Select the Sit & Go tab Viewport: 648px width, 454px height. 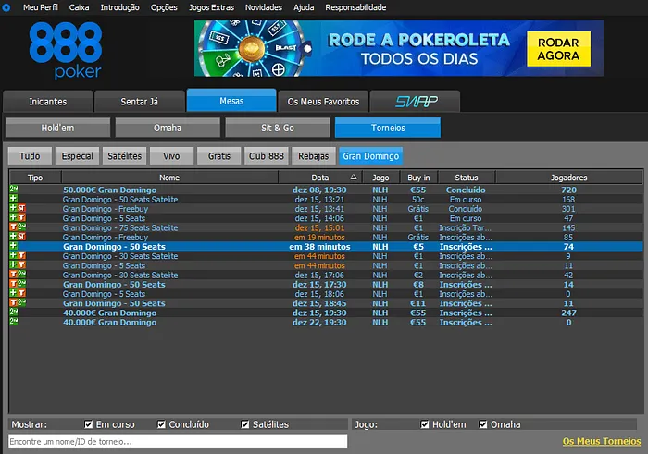[278, 128]
